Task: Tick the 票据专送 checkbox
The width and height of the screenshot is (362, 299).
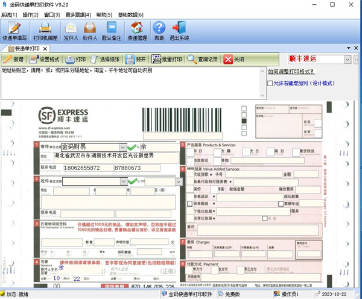Action: [281, 204]
